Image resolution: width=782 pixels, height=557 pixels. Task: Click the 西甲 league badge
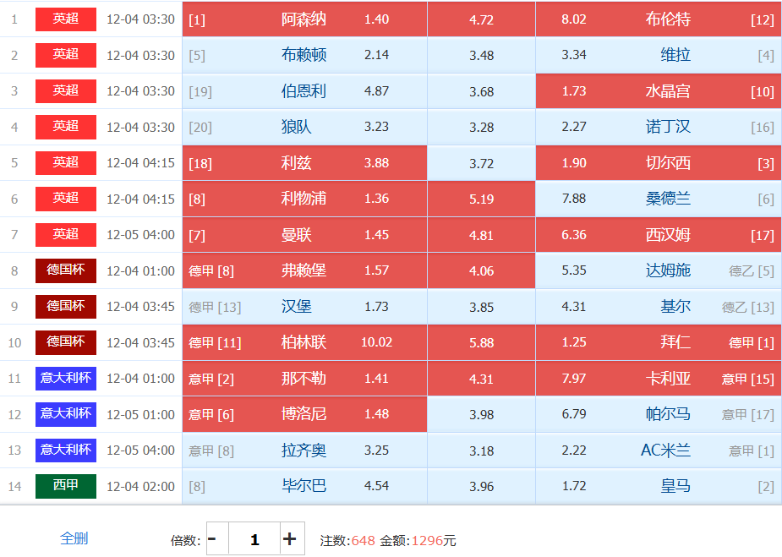[65, 486]
